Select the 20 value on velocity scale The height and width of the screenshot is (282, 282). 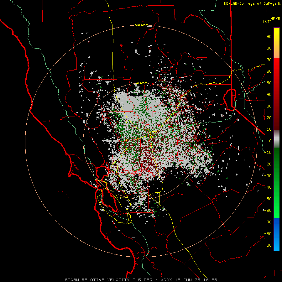(x=269, y=118)
